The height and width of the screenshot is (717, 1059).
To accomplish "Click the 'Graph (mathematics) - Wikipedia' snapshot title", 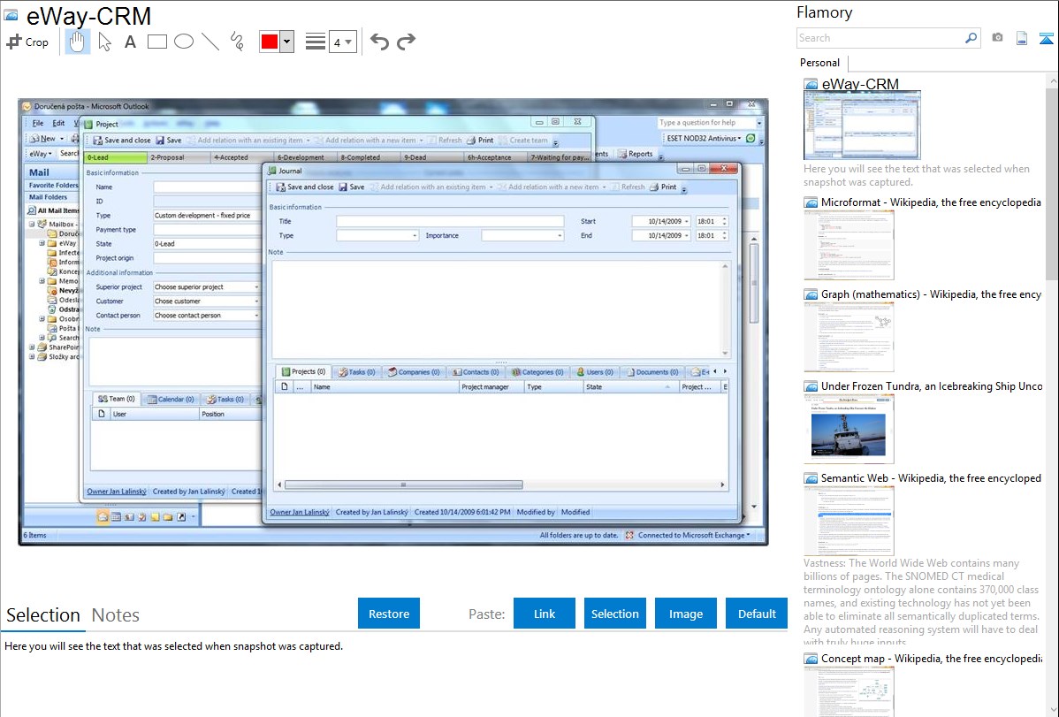I will point(931,294).
